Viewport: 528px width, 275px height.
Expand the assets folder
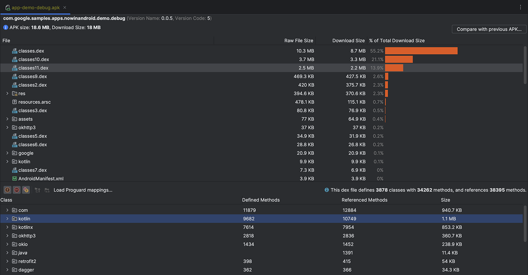tap(7, 119)
